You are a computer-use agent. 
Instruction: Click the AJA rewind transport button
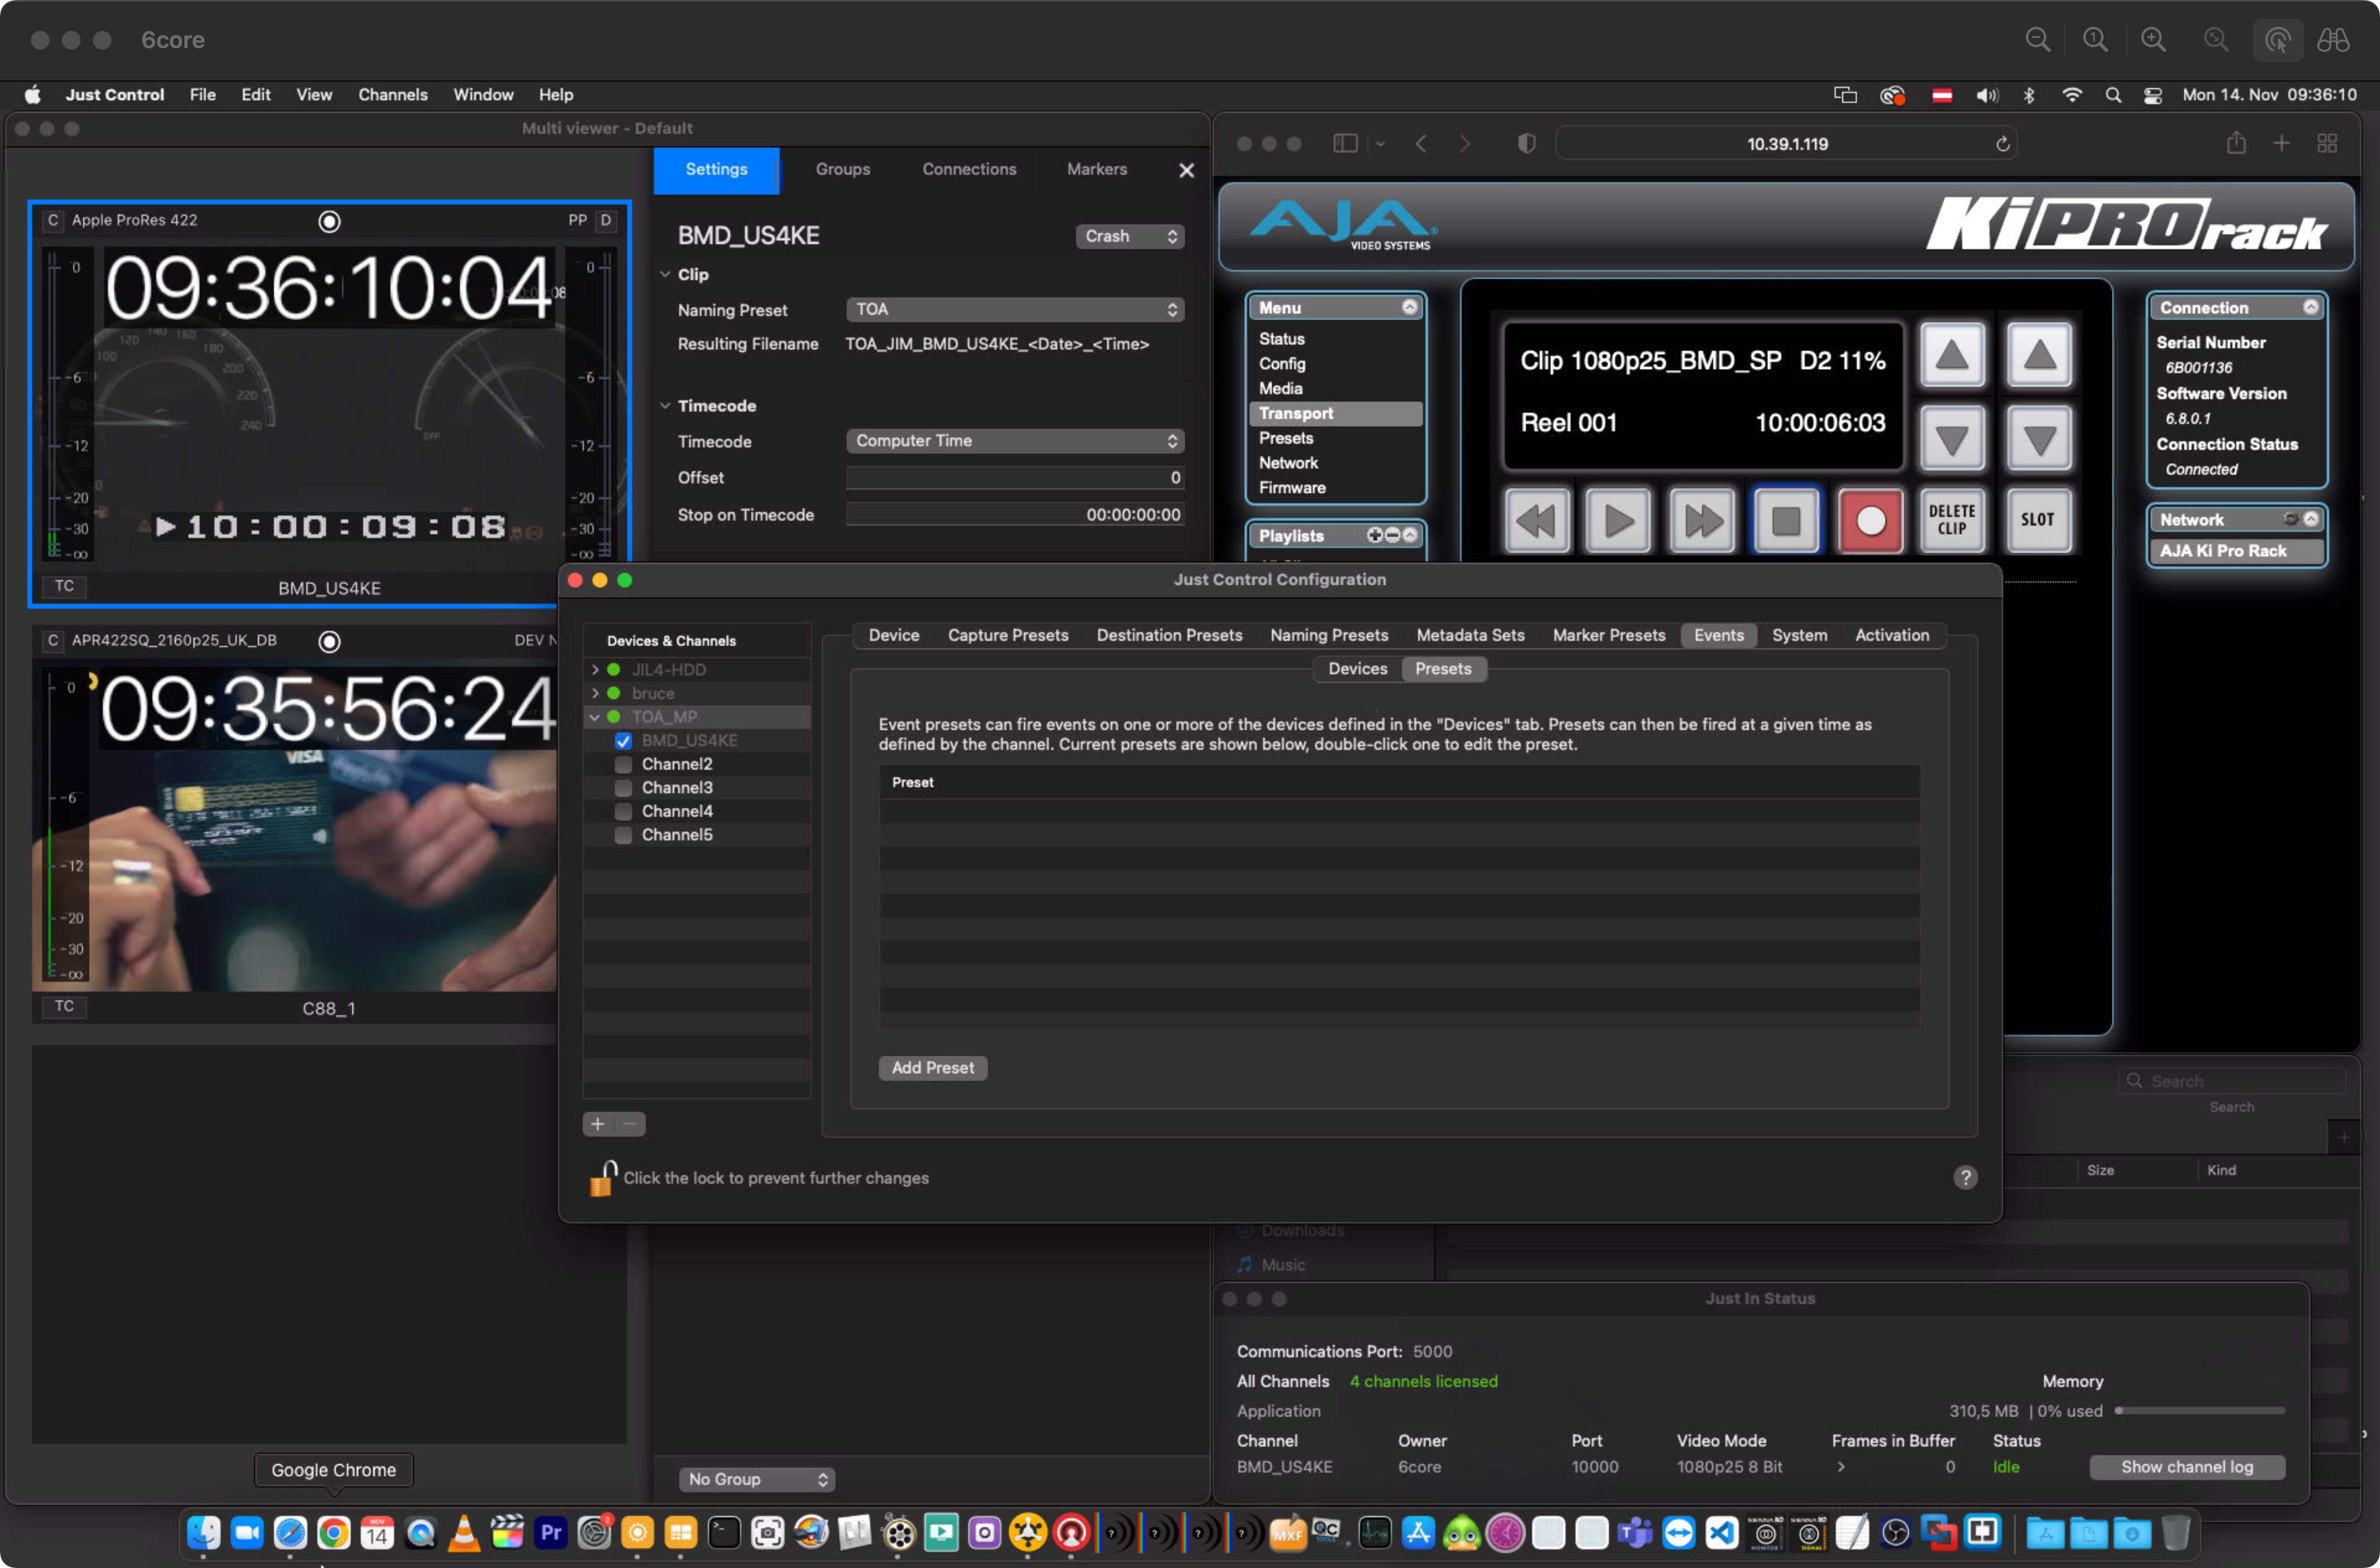1536,520
